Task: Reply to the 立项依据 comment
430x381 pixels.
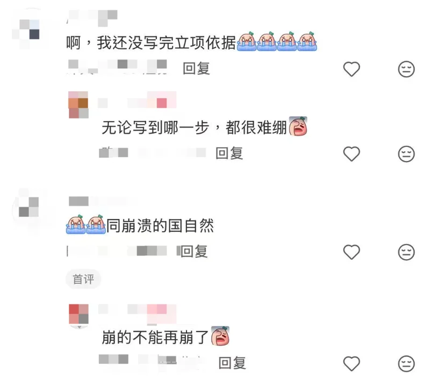Action: pos(196,69)
